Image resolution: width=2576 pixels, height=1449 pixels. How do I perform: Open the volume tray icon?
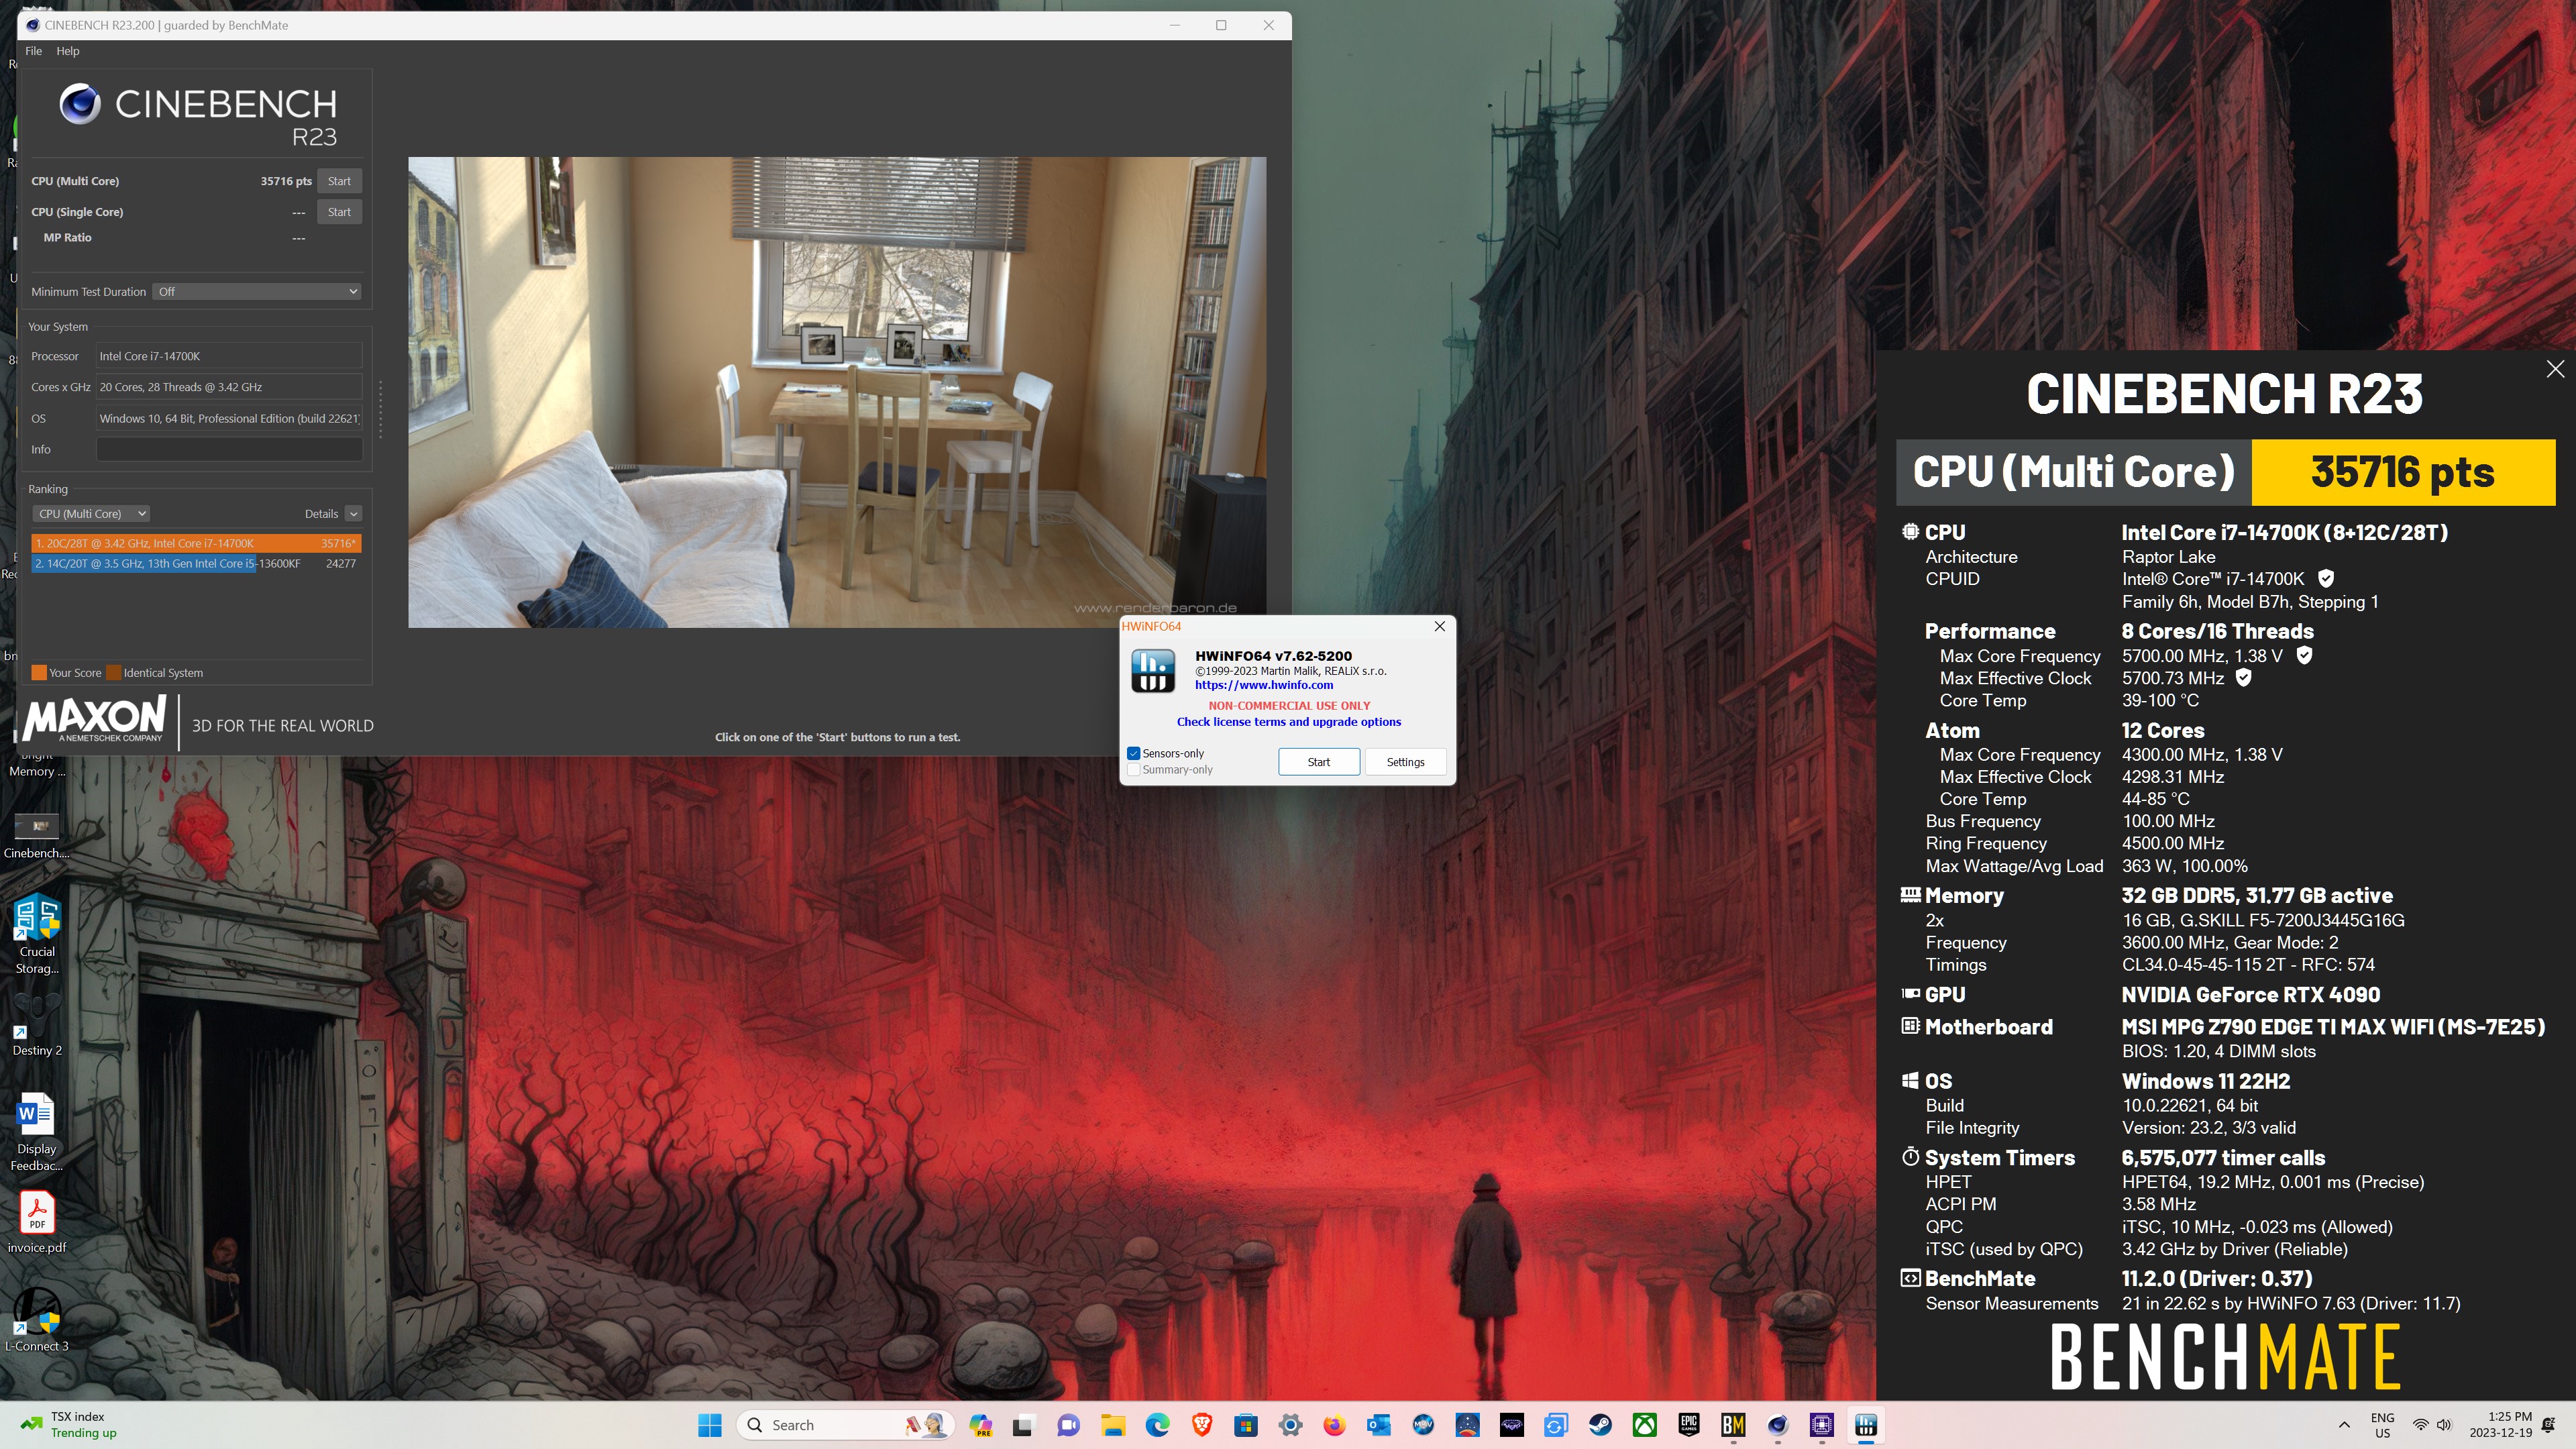[2444, 1425]
